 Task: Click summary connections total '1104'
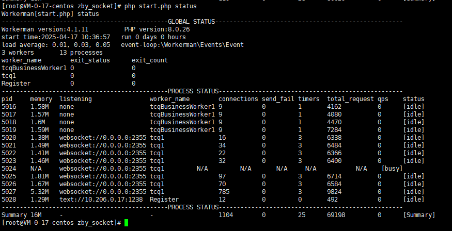point(226,215)
